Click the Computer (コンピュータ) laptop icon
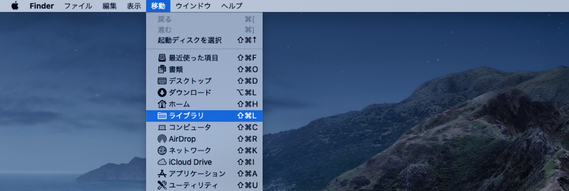This screenshot has width=569, height=191. pyautogui.click(x=162, y=127)
